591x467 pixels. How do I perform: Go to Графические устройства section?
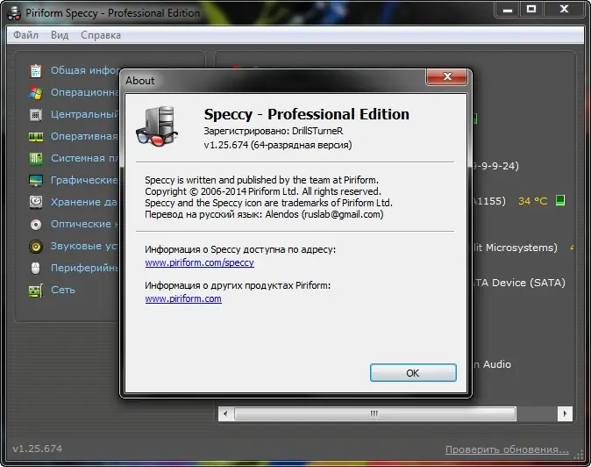click(x=85, y=180)
